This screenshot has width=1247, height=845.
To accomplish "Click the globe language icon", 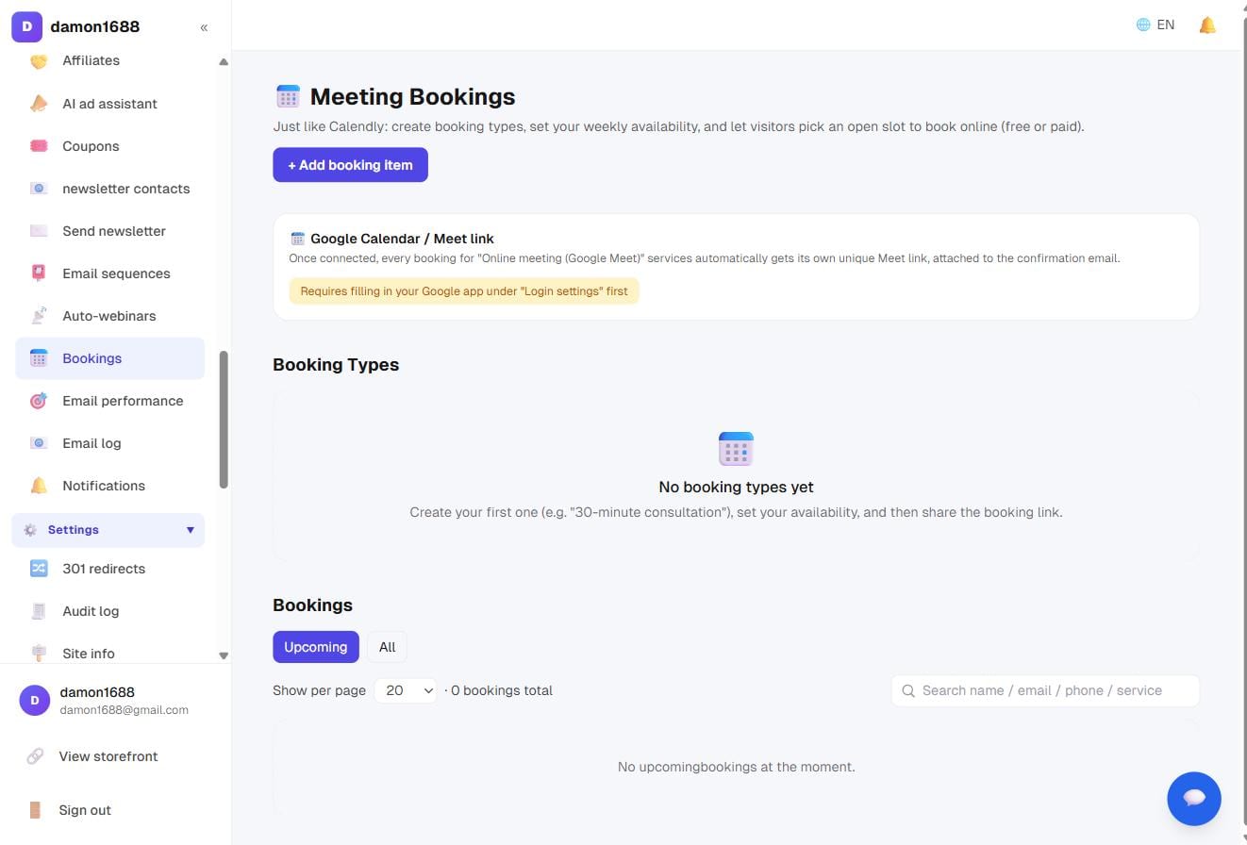I will pos(1143,25).
